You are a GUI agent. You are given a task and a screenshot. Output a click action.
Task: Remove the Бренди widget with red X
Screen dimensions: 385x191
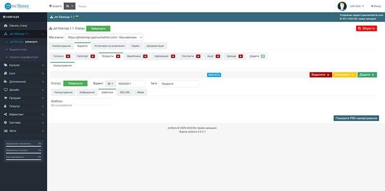(x=241, y=56)
